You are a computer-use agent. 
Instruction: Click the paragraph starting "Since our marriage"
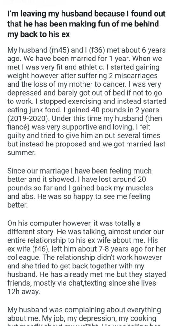(x=80, y=188)
